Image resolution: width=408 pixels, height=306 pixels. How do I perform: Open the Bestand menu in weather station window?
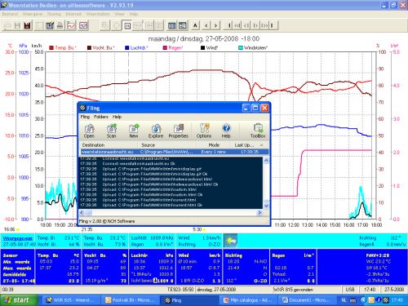coord(10,14)
